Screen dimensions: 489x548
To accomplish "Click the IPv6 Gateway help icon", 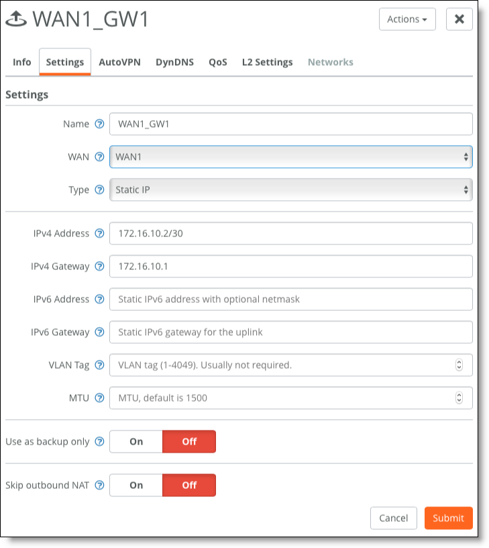I will coord(99,332).
